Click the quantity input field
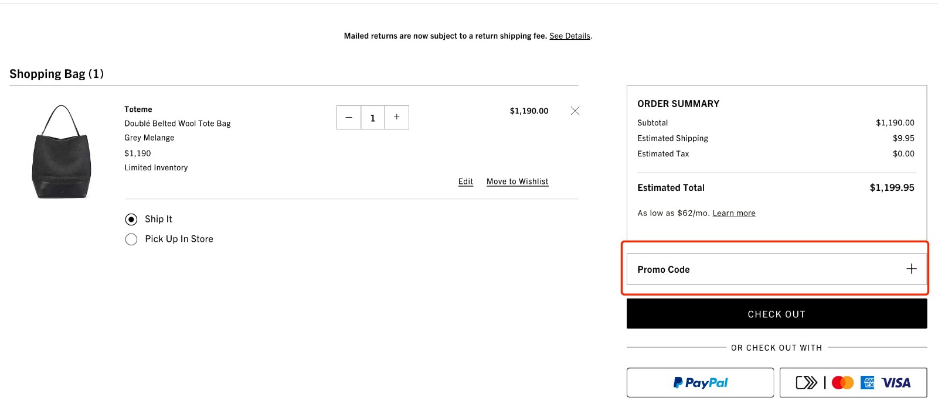The width and height of the screenshot is (938, 408). coord(373,117)
